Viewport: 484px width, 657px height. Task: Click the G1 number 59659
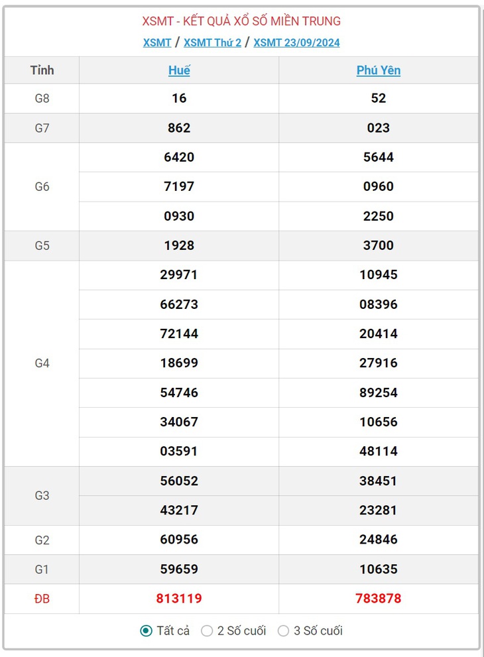coord(179,569)
